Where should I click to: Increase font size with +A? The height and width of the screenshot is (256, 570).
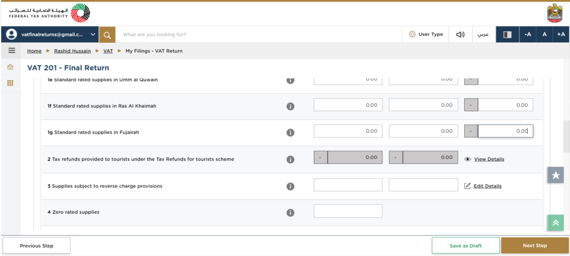tap(561, 34)
